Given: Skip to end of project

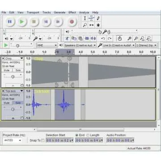Looking at the screenshot, I should (58, 22).
